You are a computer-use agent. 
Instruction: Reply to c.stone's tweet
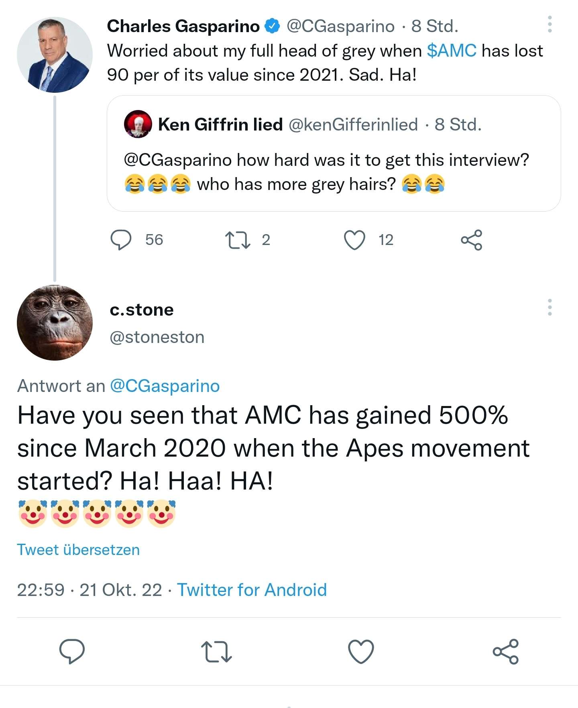[x=72, y=651]
